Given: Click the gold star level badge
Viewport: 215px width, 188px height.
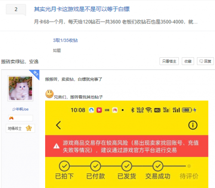Looking at the screenshot, I should (29, 128).
